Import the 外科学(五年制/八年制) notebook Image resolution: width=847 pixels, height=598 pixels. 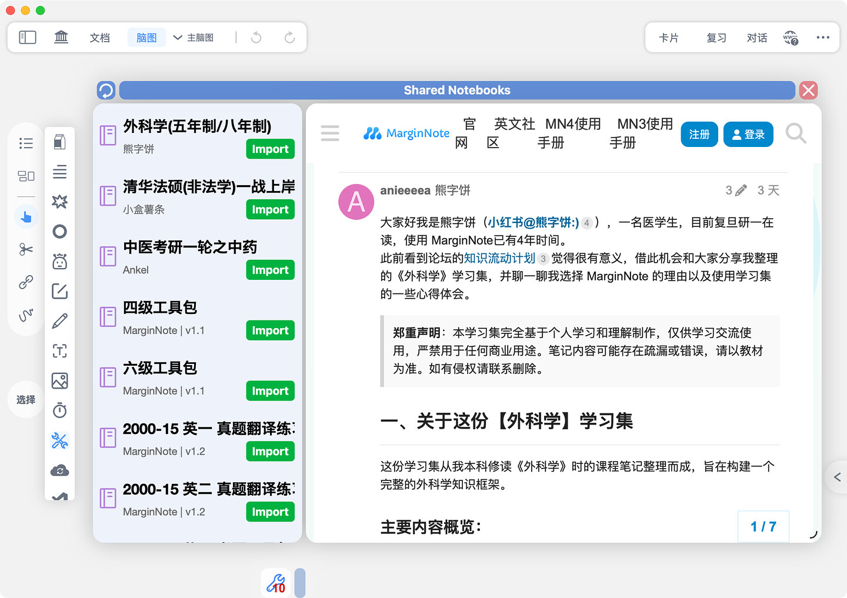click(271, 149)
